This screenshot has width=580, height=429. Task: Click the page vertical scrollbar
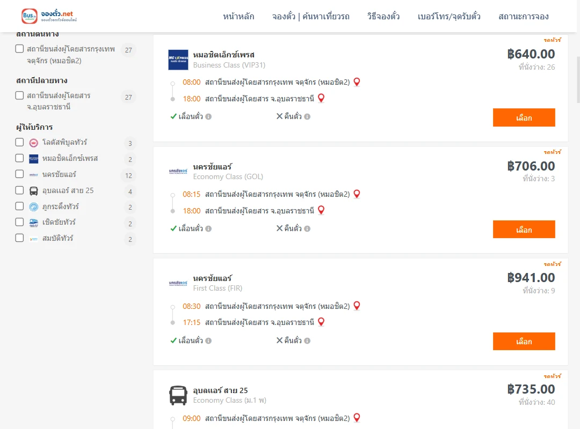tap(578, 79)
